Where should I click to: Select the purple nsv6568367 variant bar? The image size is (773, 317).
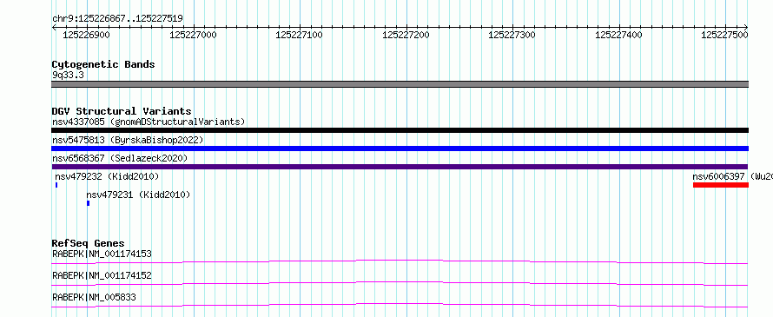(400, 167)
